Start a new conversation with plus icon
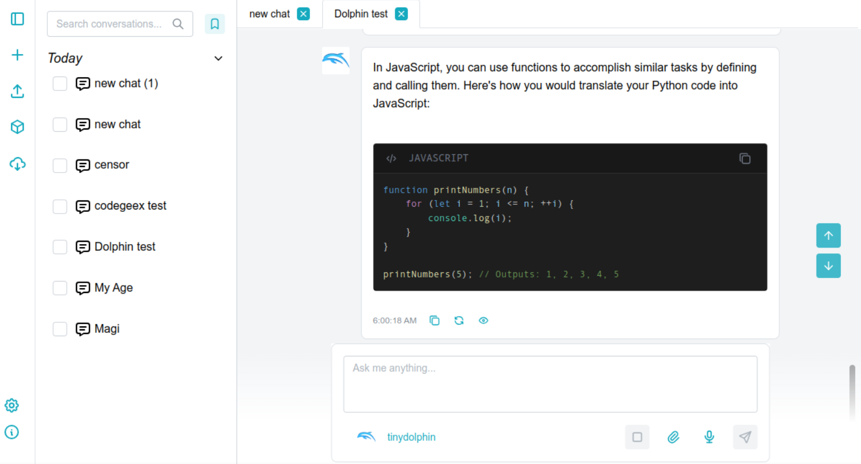This screenshot has height=464, width=861. (17, 55)
